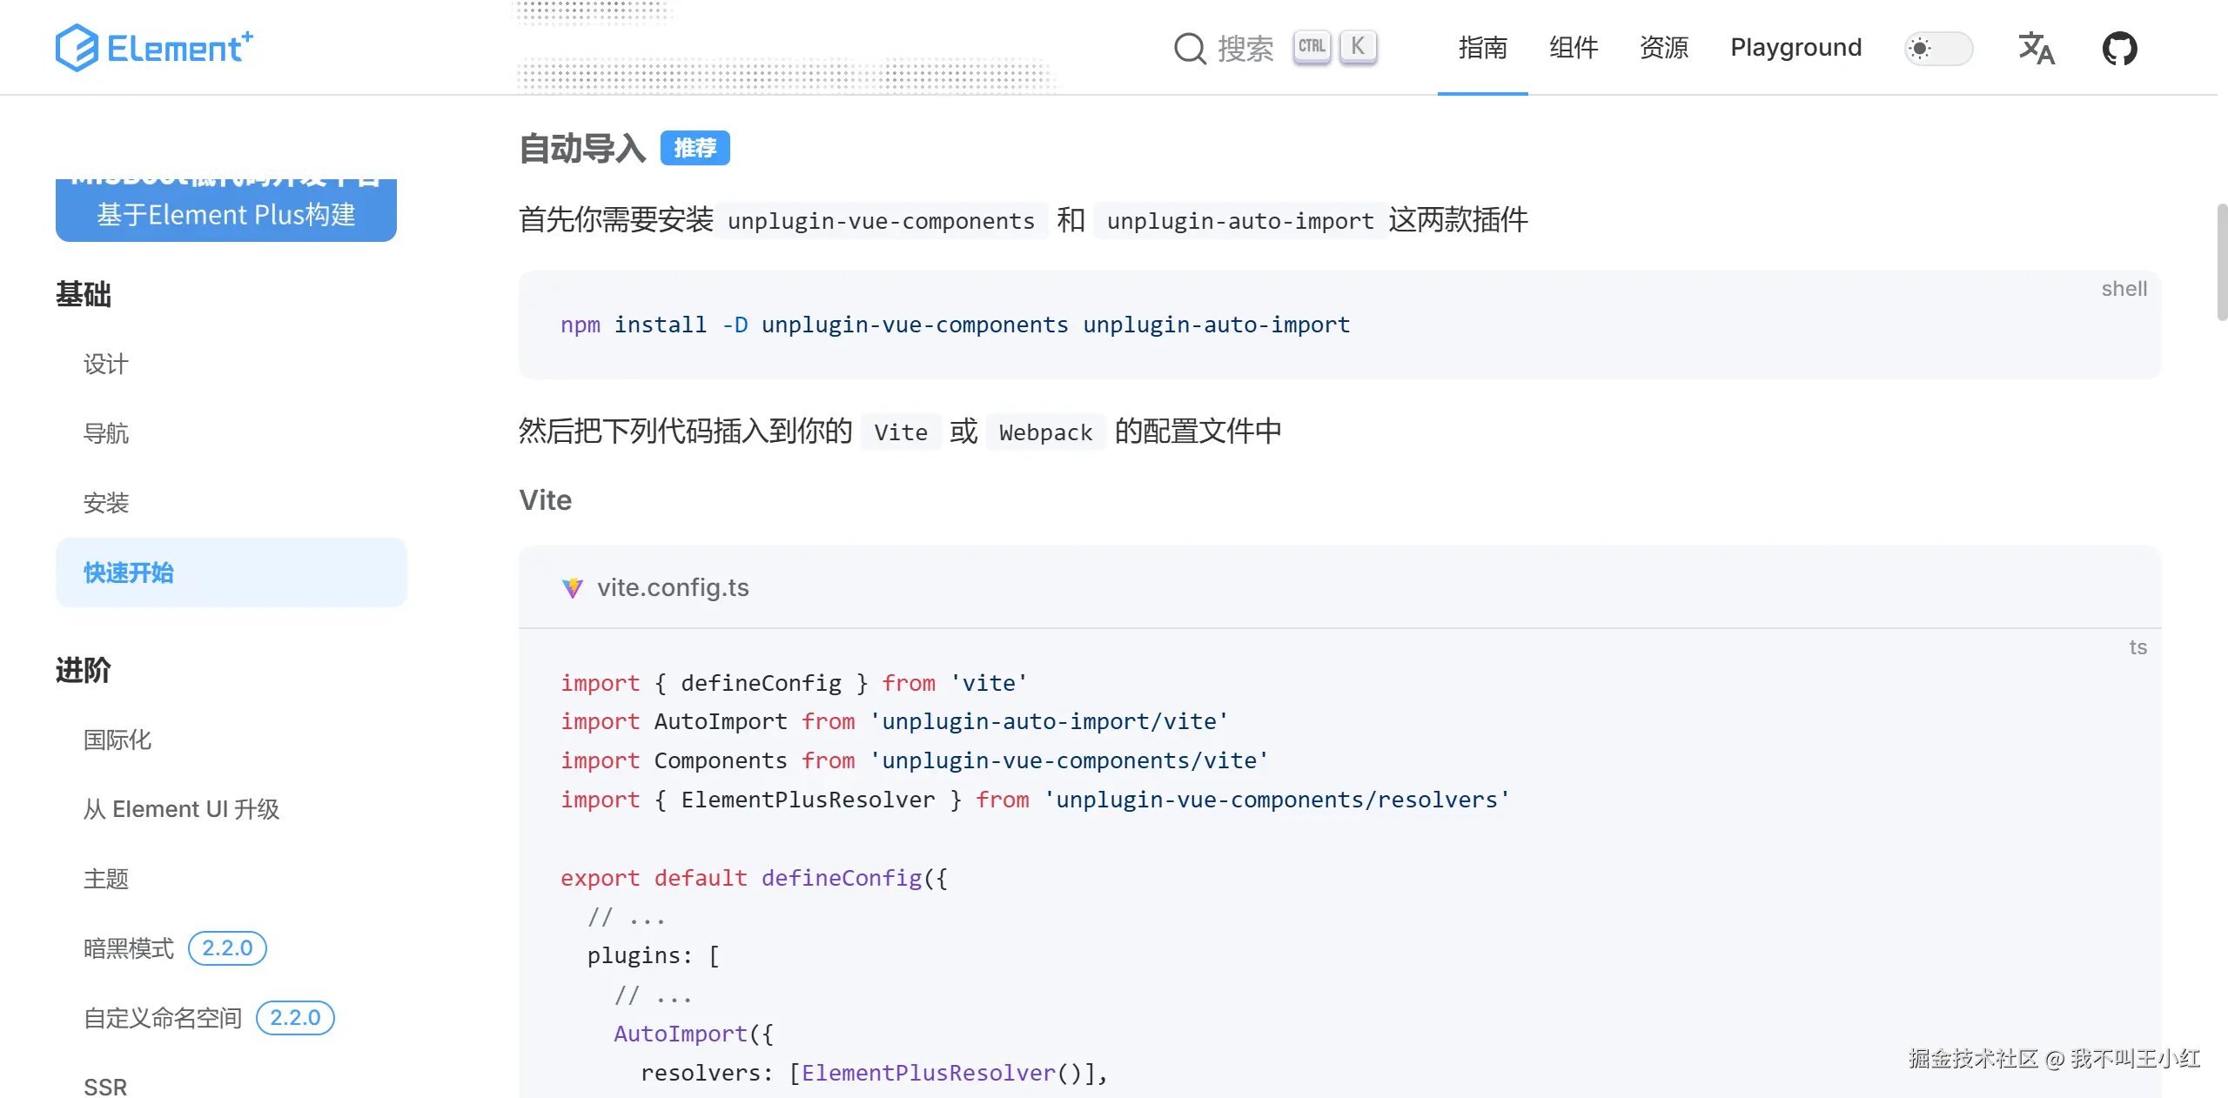The image size is (2228, 1098).
Task: Click the K key shortcut badge
Action: [x=1358, y=46]
